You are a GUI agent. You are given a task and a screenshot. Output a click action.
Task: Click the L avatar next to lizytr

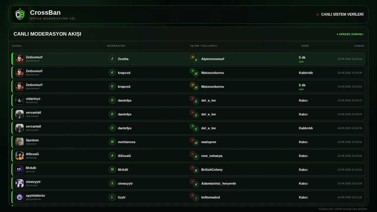[112, 197]
